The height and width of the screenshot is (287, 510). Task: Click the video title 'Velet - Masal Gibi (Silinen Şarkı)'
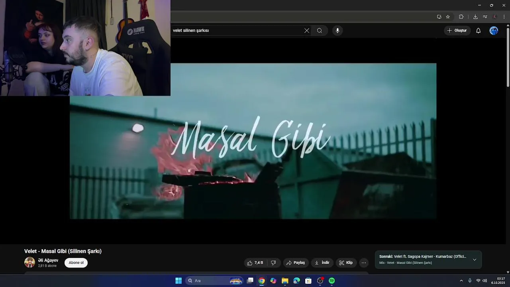[x=63, y=251]
